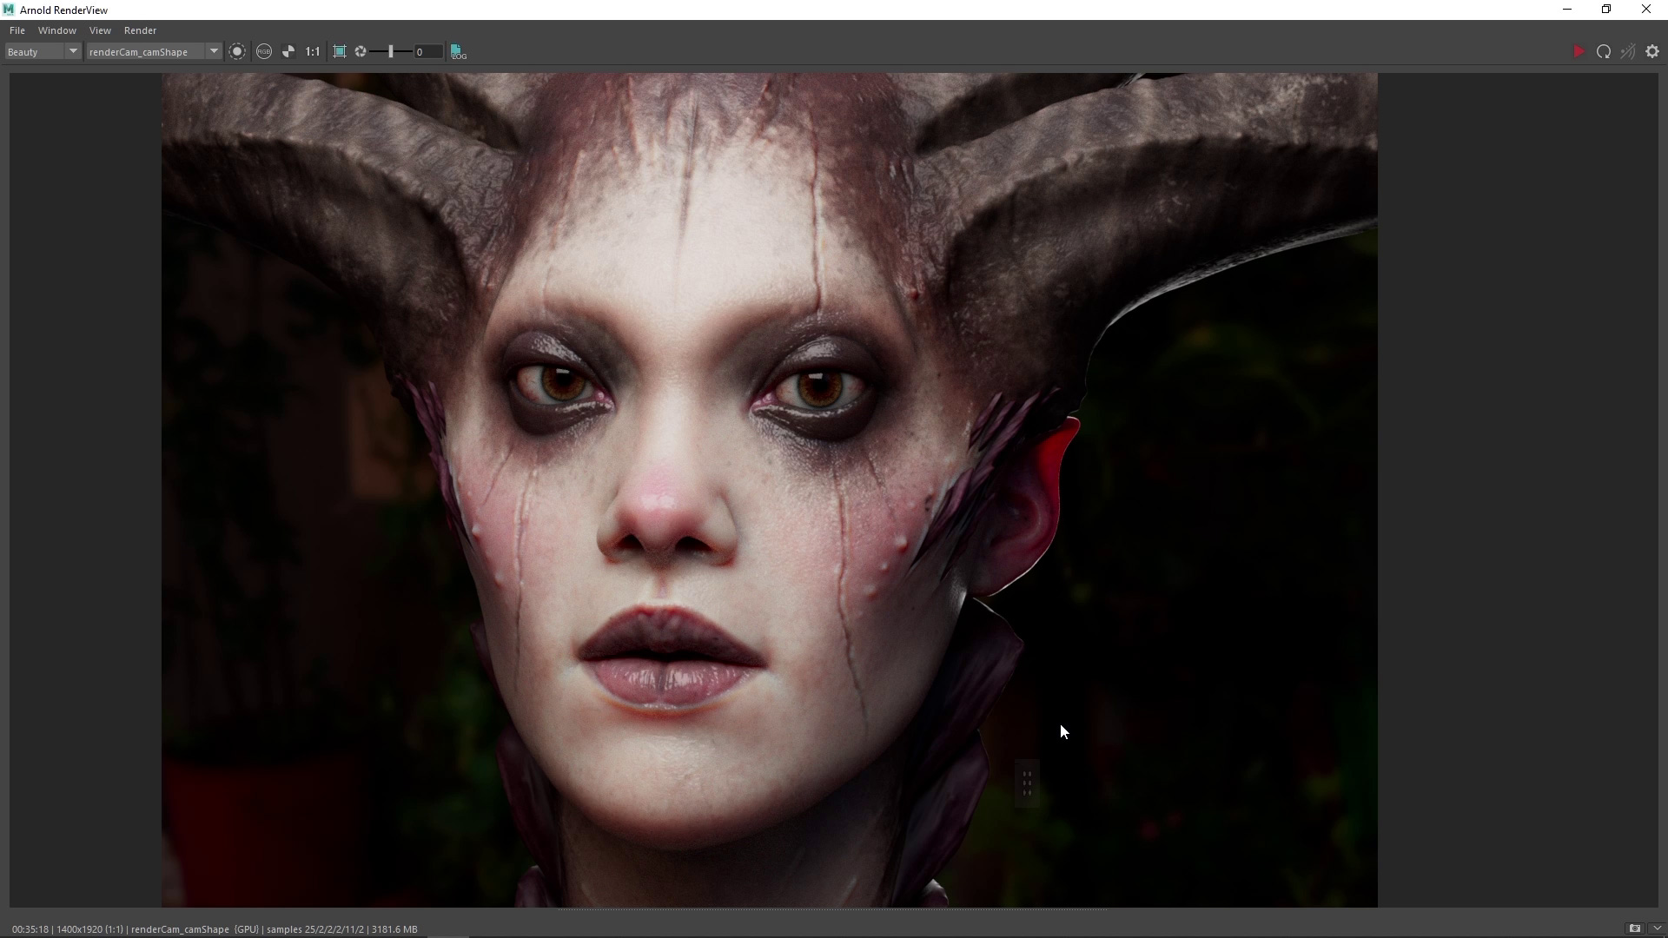Open the renderCam_camShape camera dropdown
The width and height of the screenshot is (1668, 938).
coord(213,51)
